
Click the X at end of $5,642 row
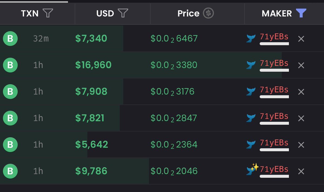[301, 145]
